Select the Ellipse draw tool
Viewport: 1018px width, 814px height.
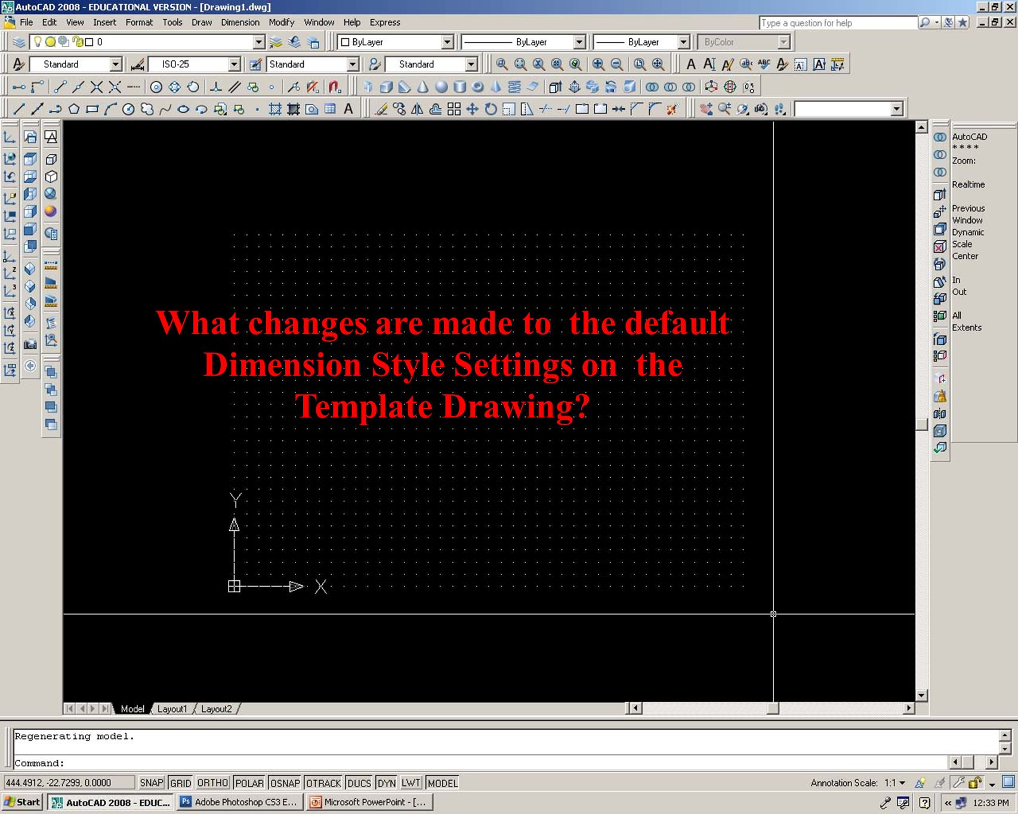click(x=183, y=109)
